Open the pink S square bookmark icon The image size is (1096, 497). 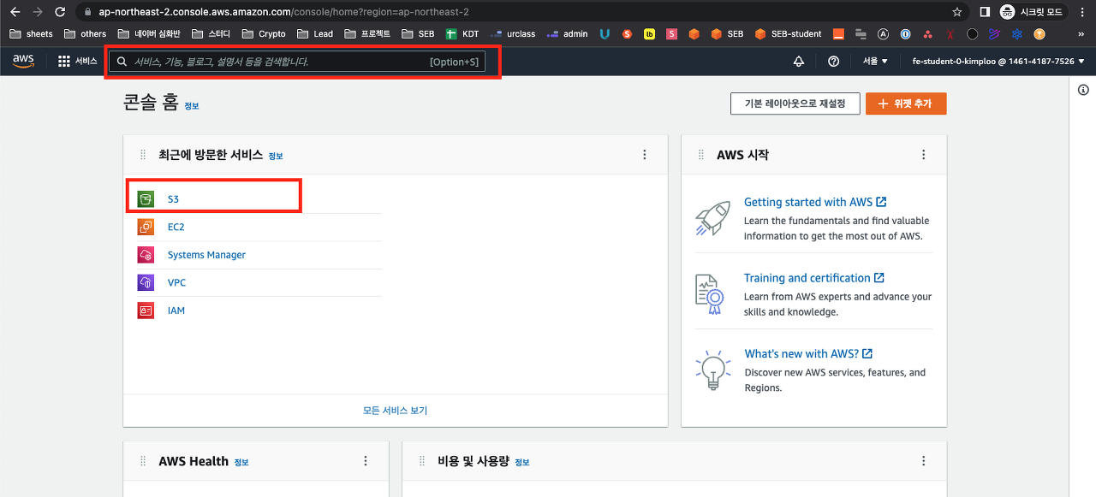672,34
